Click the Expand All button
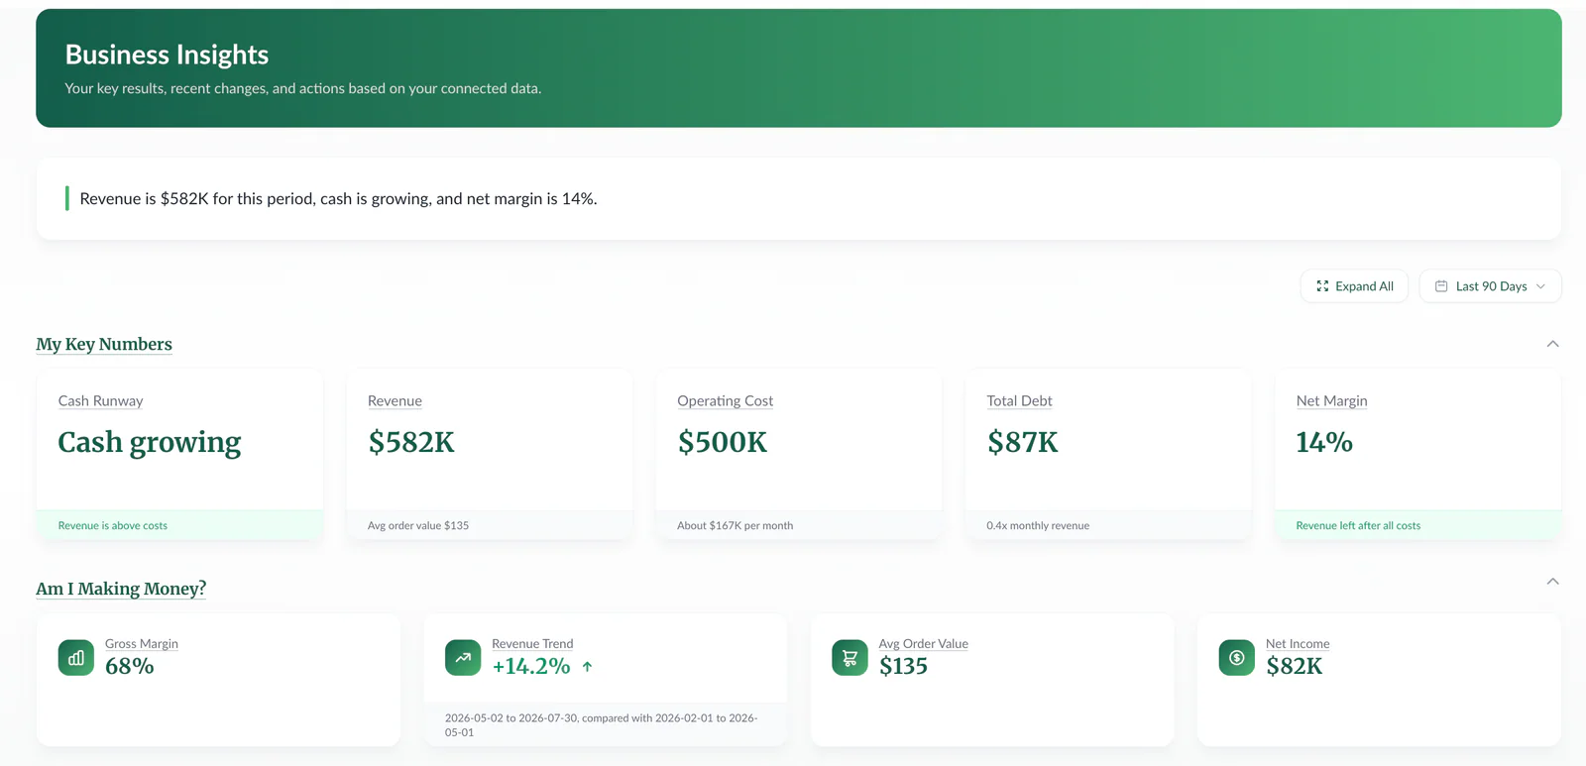The height and width of the screenshot is (766, 1586). point(1354,286)
